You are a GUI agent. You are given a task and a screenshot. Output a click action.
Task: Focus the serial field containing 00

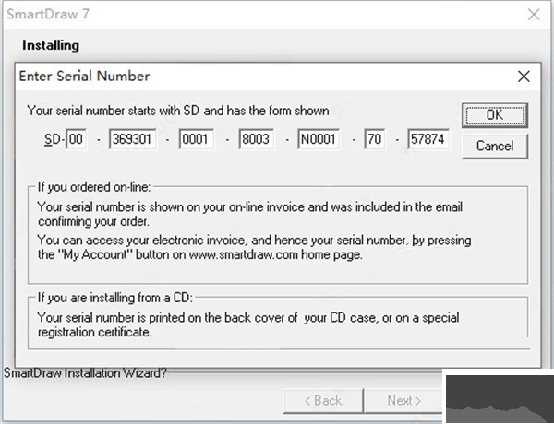[77, 139]
